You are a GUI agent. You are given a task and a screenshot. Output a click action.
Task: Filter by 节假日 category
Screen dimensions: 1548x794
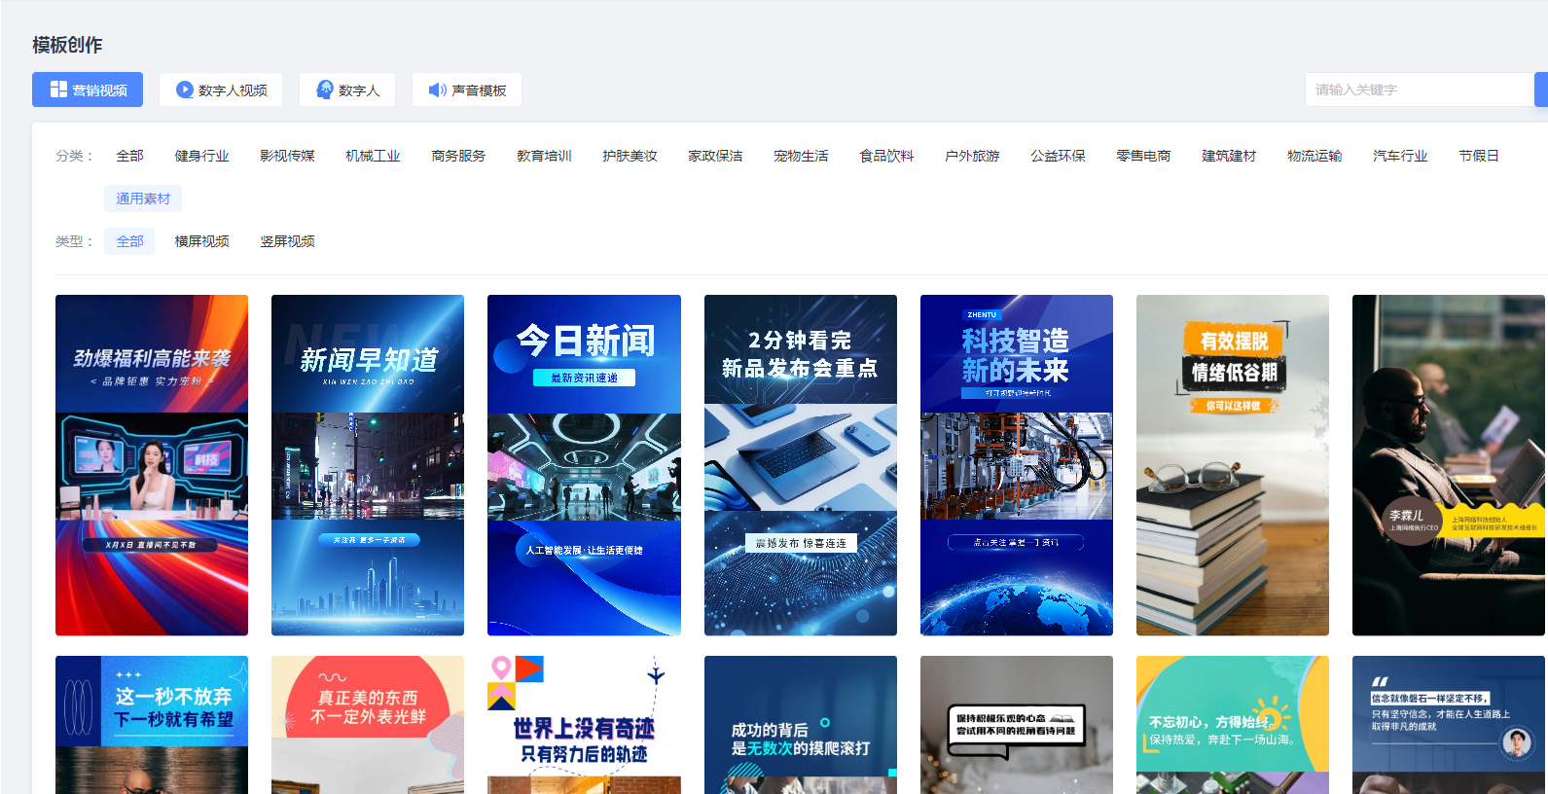tap(1479, 156)
